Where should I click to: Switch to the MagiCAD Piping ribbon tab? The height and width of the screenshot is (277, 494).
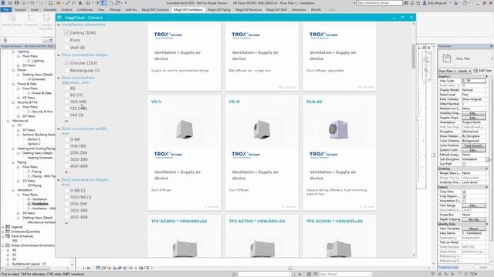219,10
